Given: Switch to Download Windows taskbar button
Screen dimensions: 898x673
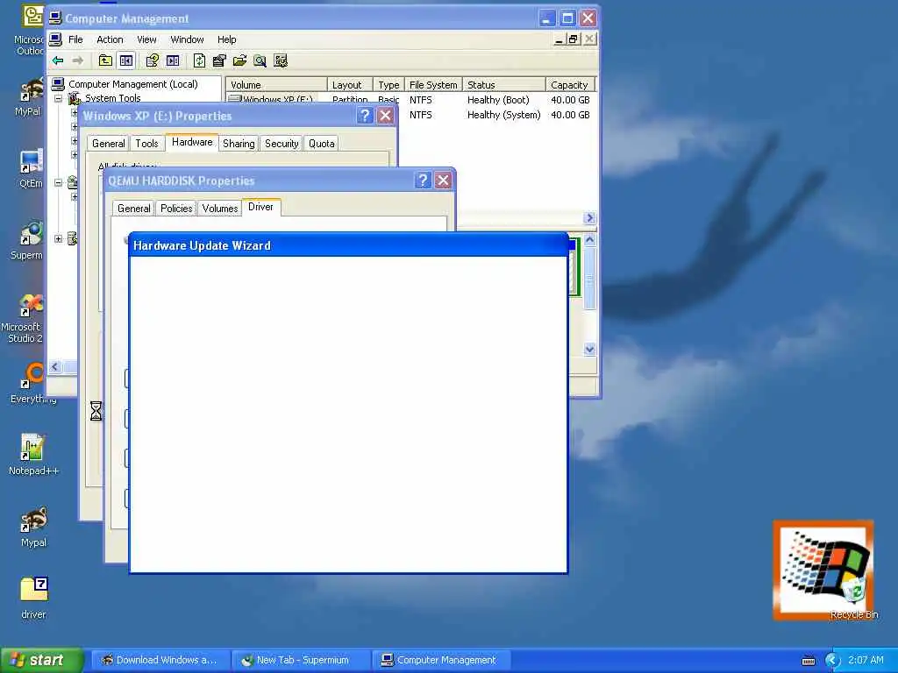Looking at the screenshot, I should (160, 661).
